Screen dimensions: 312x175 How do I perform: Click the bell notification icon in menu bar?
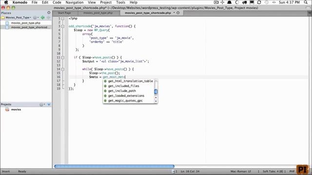click(230, 2)
